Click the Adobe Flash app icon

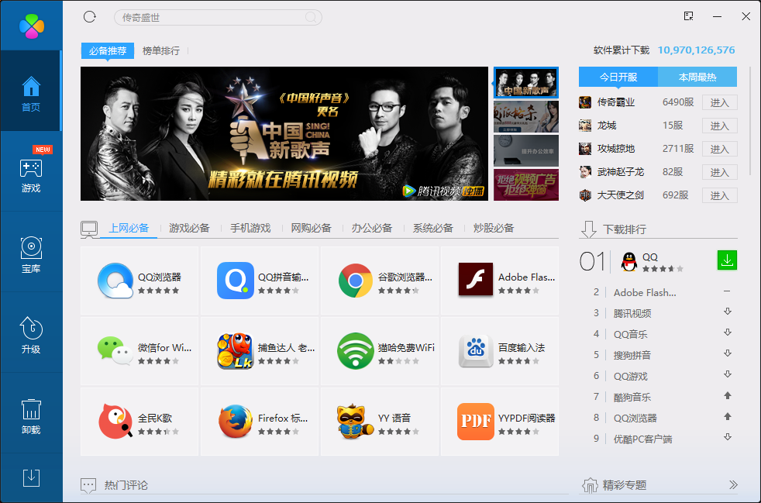point(476,280)
